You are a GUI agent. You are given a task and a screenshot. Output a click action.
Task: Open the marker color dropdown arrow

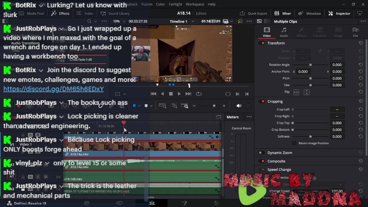tap(151, 106)
